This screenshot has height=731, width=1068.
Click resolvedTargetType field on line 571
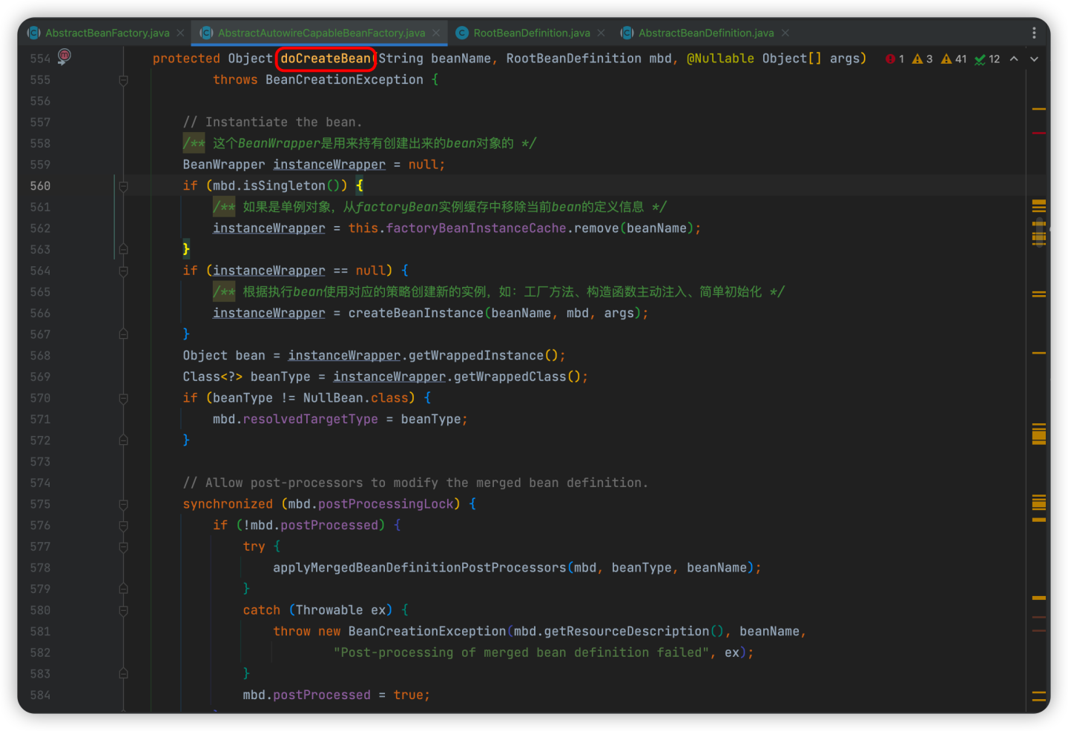click(310, 419)
